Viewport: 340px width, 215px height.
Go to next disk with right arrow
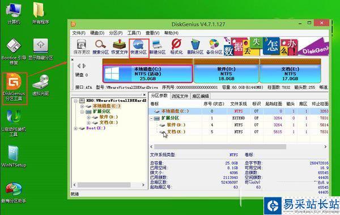(84, 66)
